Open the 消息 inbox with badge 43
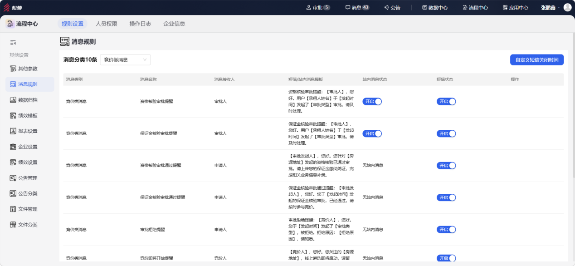This screenshot has height=266, width=575. click(357, 7)
